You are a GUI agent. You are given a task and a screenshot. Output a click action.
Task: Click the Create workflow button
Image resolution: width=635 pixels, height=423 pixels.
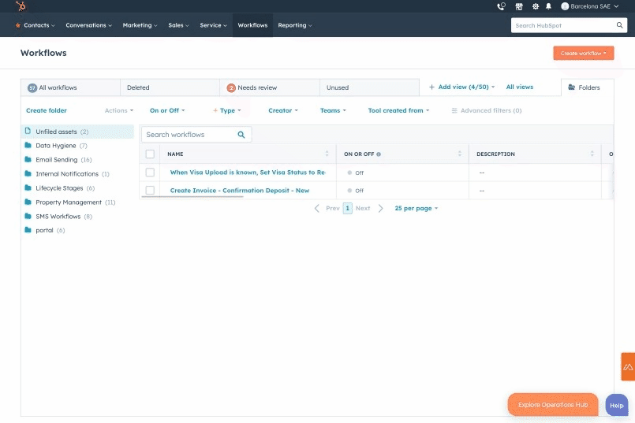(584, 53)
